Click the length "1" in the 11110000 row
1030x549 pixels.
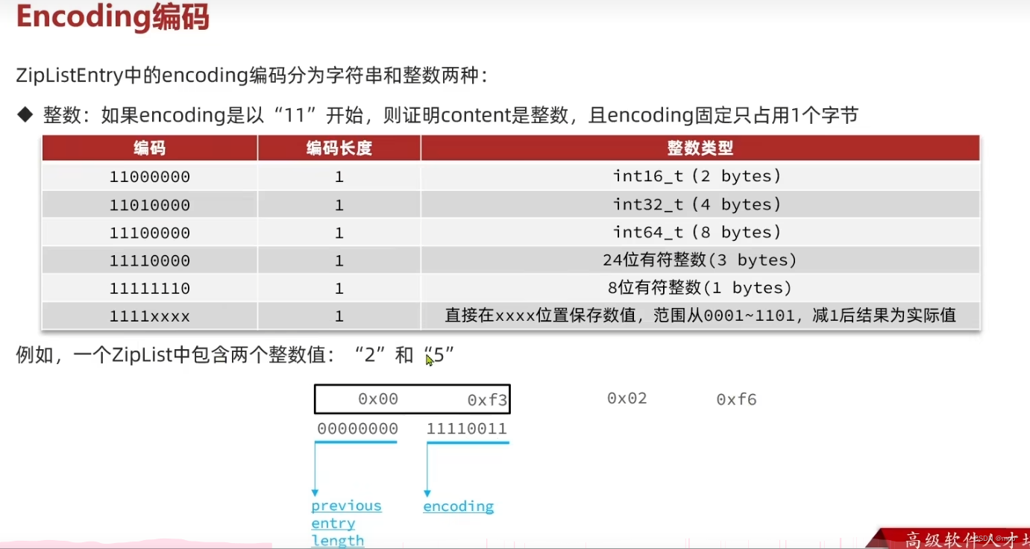click(339, 260)
